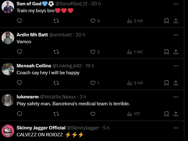Reply to Son of God's tweet

coord(19,21)
